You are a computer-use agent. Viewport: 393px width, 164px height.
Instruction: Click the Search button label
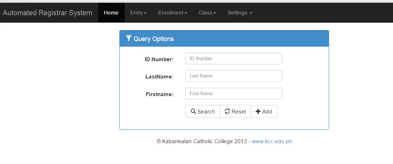click(x=206, y=112)
